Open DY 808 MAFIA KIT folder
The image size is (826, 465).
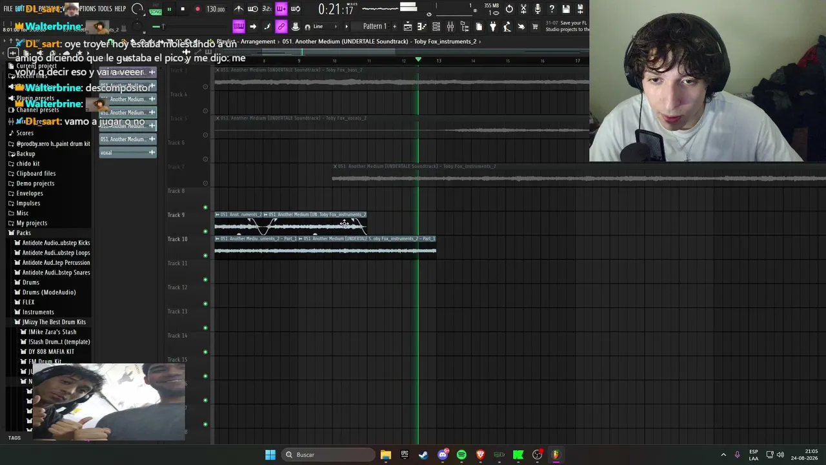pos(51,352)
